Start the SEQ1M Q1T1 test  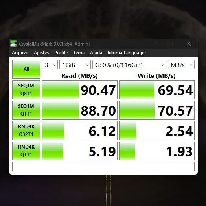[x=26, y=110]
